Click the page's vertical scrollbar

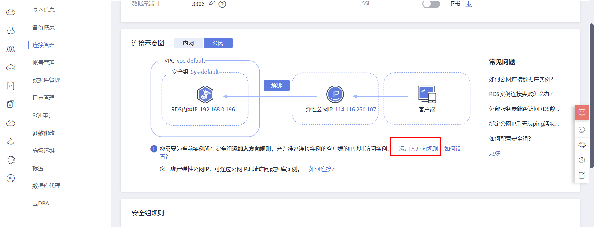592,96
